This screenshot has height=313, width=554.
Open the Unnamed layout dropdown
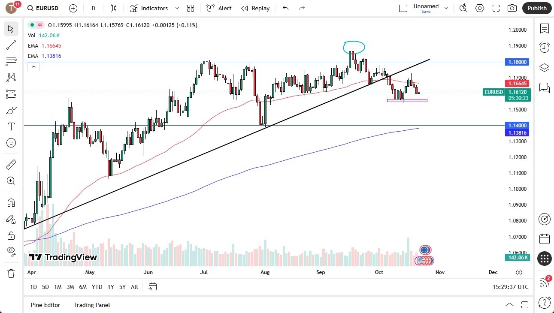[x=446, y=8]
